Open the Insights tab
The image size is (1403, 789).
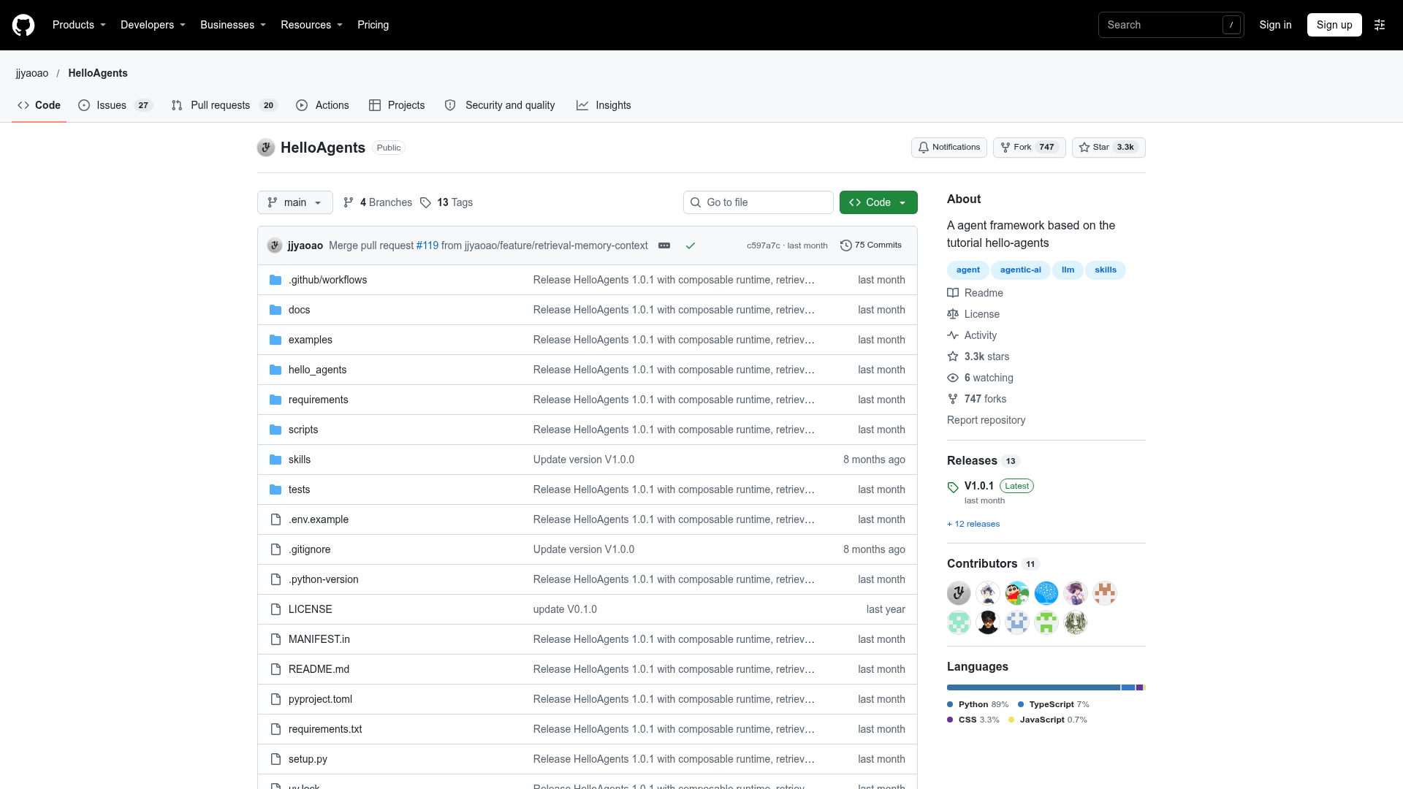tap(604, 105)
